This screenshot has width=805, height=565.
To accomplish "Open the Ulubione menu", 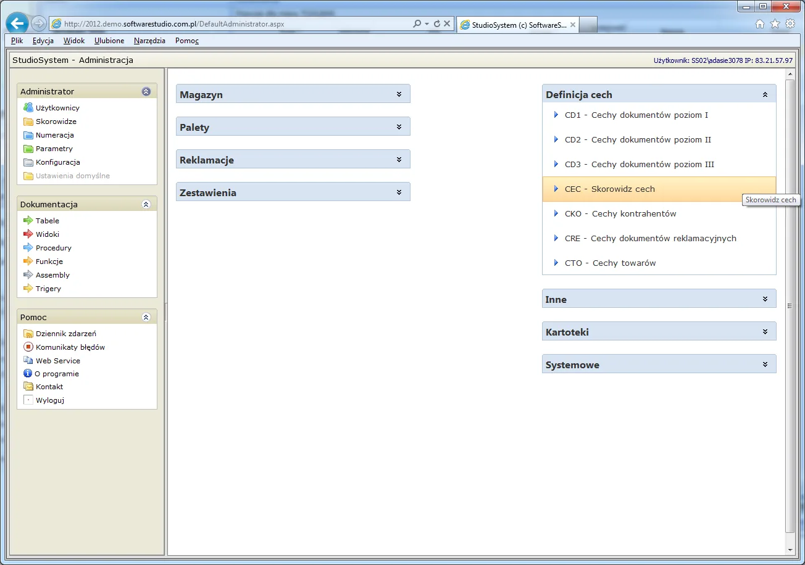I will [x=109, y=41].
